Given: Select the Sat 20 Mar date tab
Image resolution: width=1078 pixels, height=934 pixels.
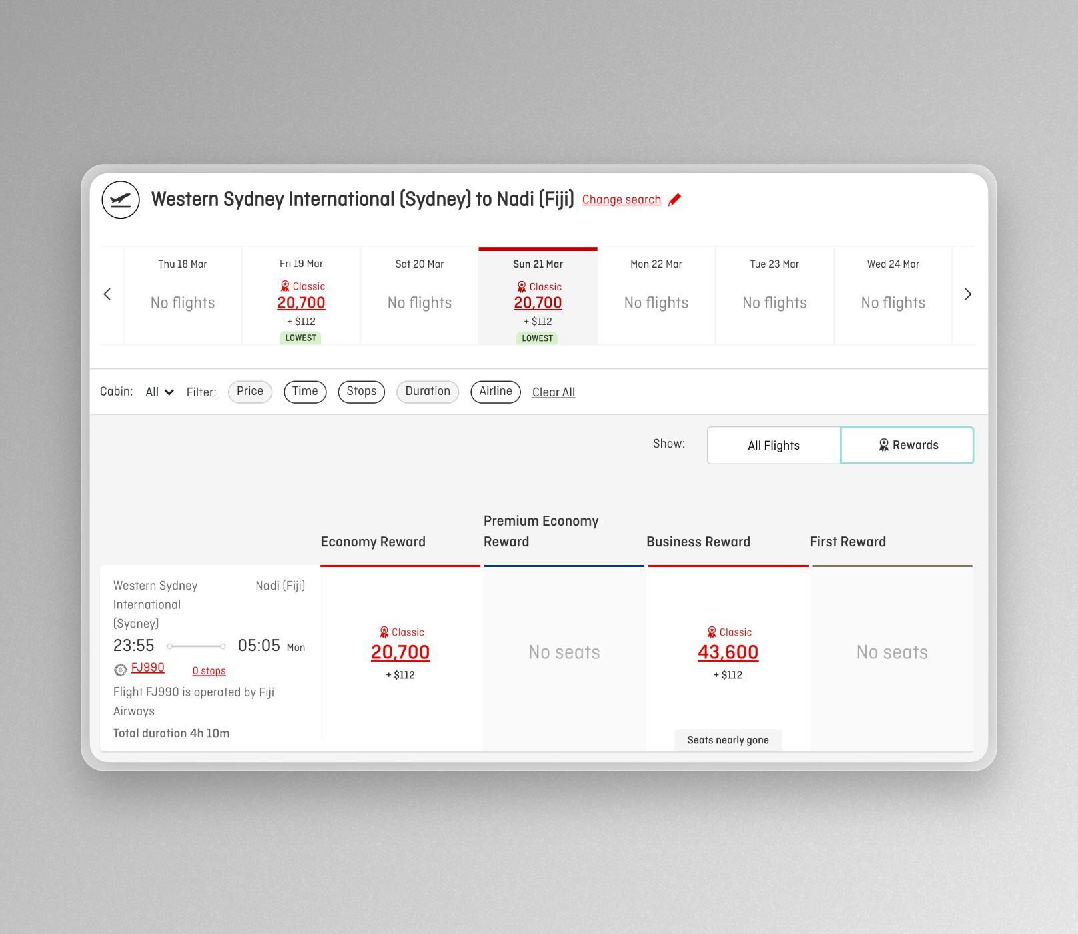Looking at the screenshot, I should point(420,296).
